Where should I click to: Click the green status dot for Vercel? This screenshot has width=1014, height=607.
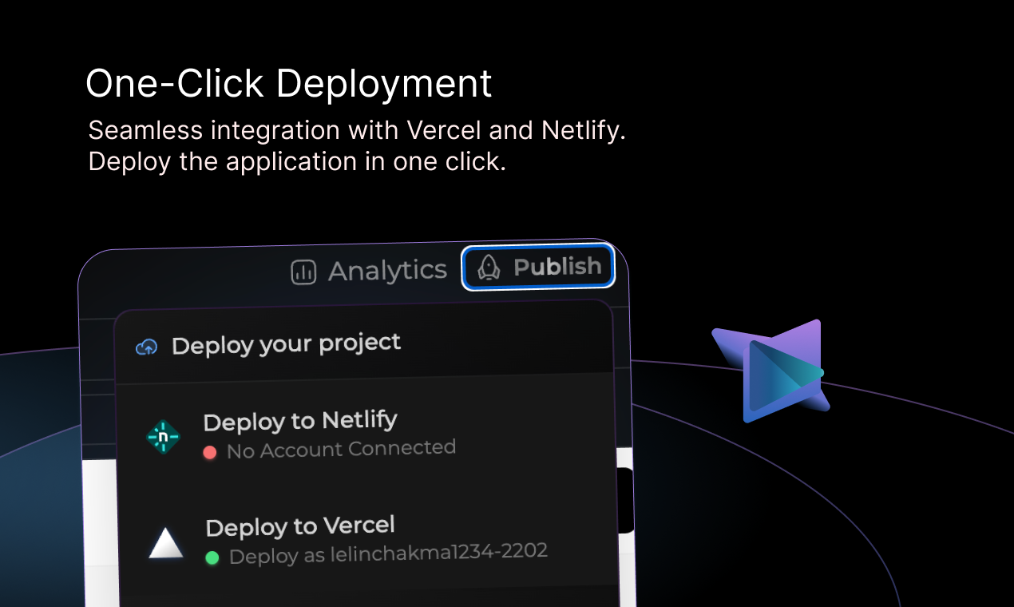click(212, 557)
